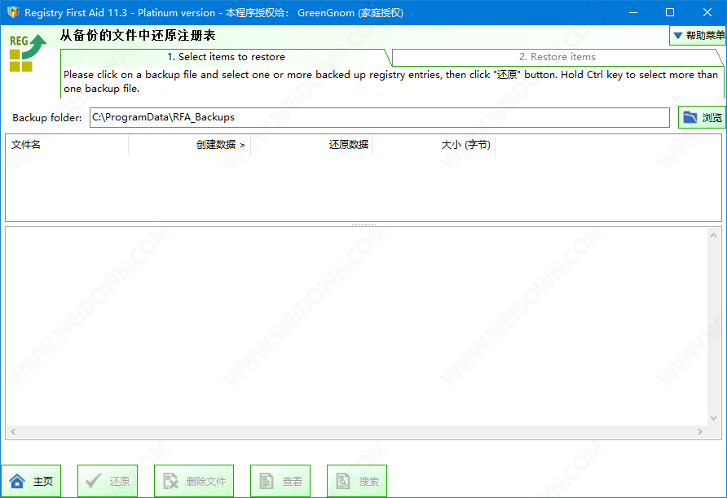
Task: Click the 查看 view button
Action: [x=280, y=481]
